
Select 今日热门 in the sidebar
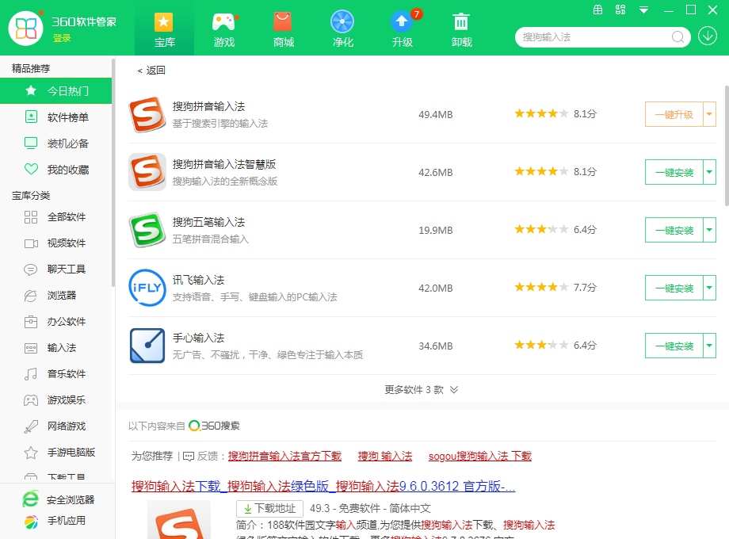(x=55, y=90)
